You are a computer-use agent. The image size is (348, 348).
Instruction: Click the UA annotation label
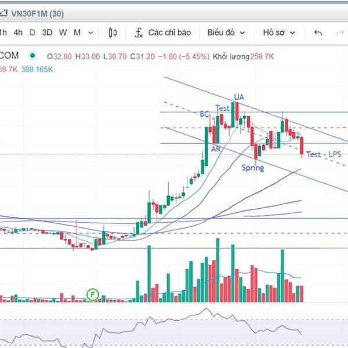[239, 97]
